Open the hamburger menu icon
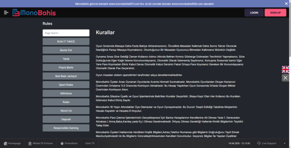 [x=6, y=13]
